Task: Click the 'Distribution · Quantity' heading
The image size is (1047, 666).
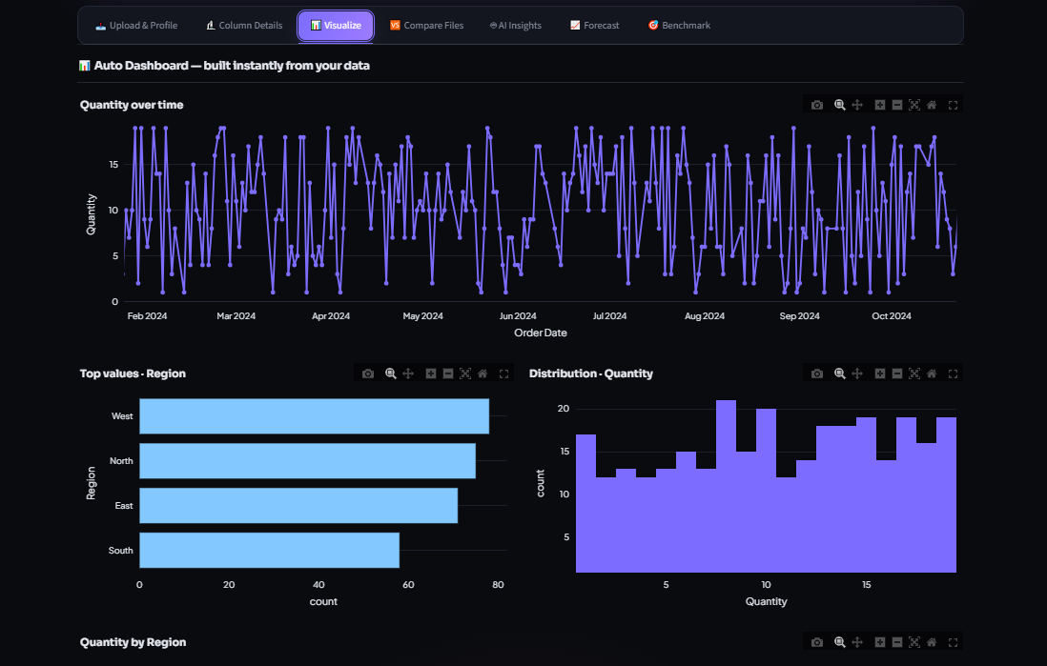Action: pos(591,373)
